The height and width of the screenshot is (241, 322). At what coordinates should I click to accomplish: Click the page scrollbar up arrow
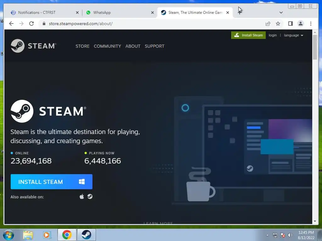click(x=315, y=32)
